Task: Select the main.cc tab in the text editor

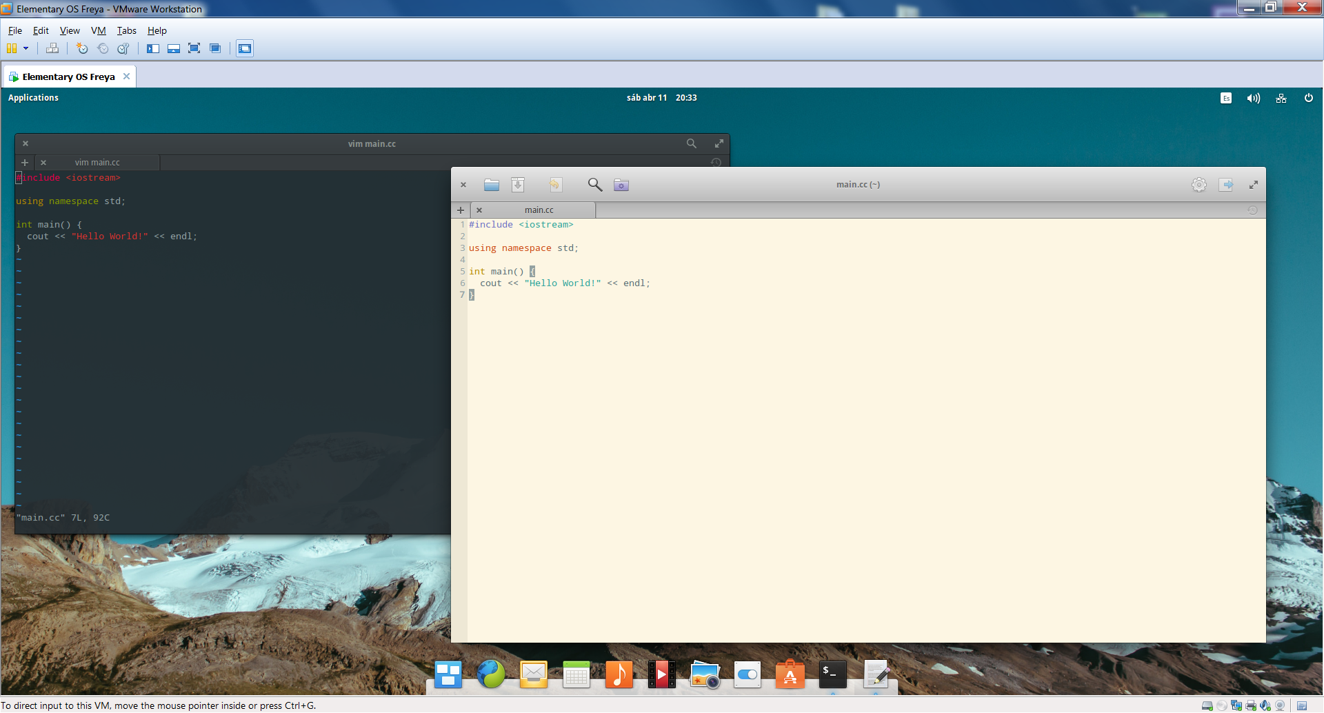Action: click(539, 210)
